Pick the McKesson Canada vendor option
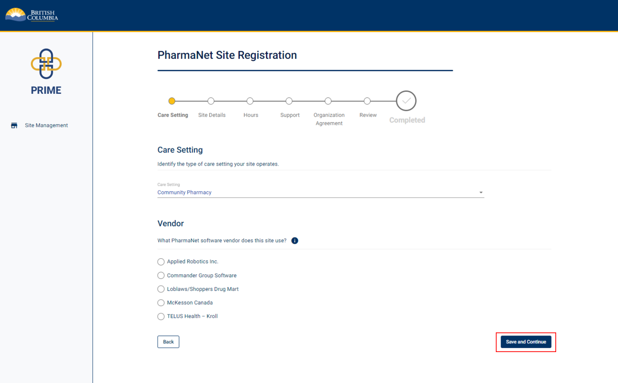Image resolution: width=618 pixels, height=383 pixels. [x=161, y=303]
